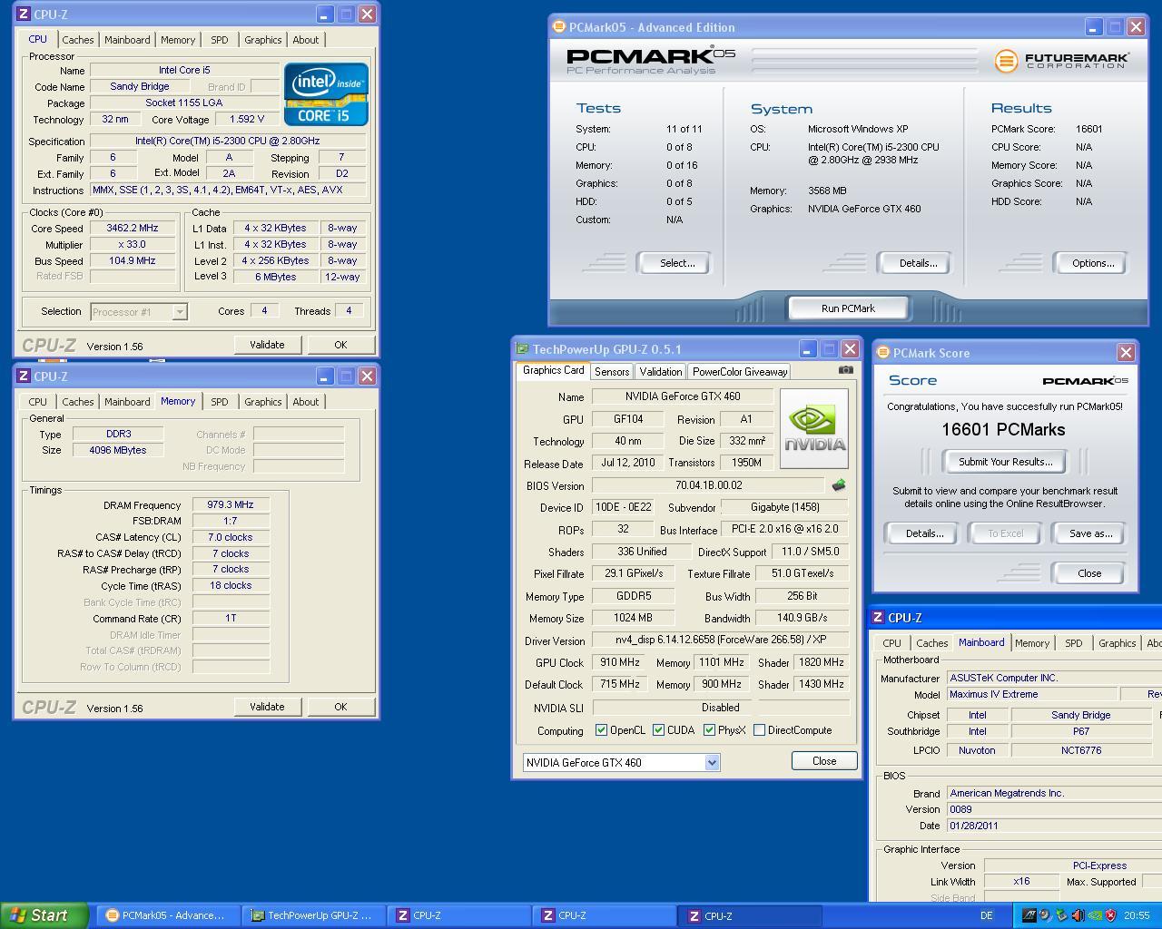Open the Processor #1 selection dropdown
1162x929 pixels.
click(x=139, y=312)
